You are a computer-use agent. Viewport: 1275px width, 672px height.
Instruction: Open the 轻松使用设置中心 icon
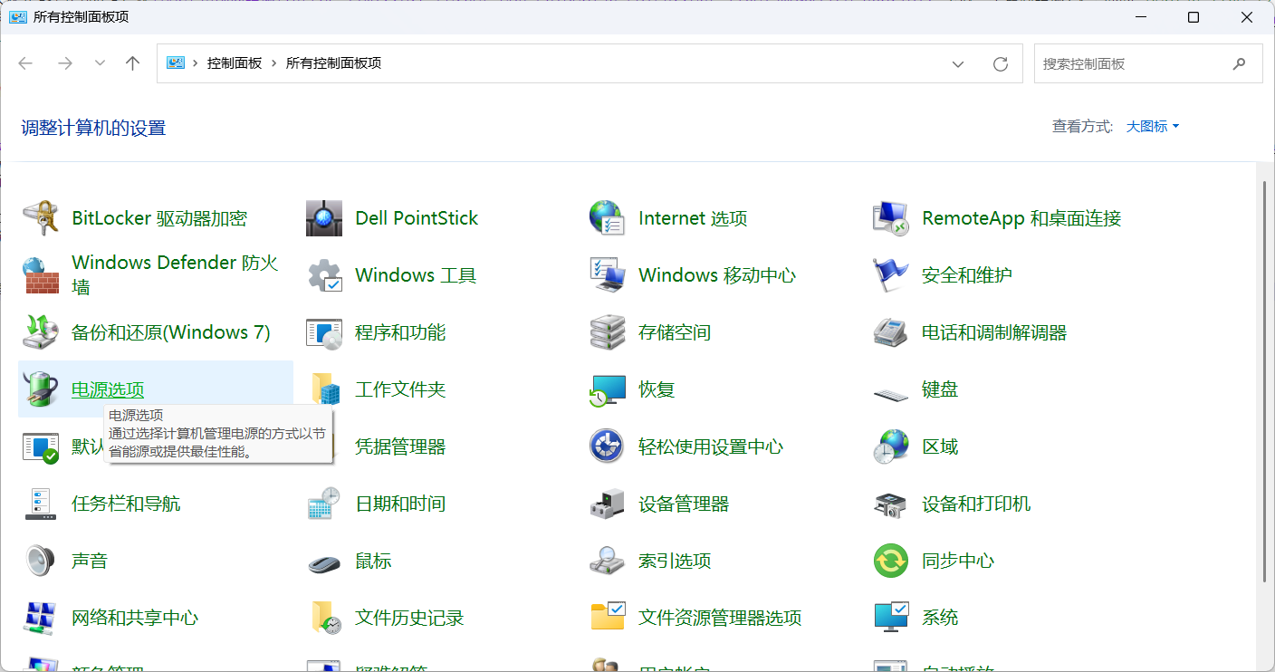pyautogui.click(x=608, y=446)
